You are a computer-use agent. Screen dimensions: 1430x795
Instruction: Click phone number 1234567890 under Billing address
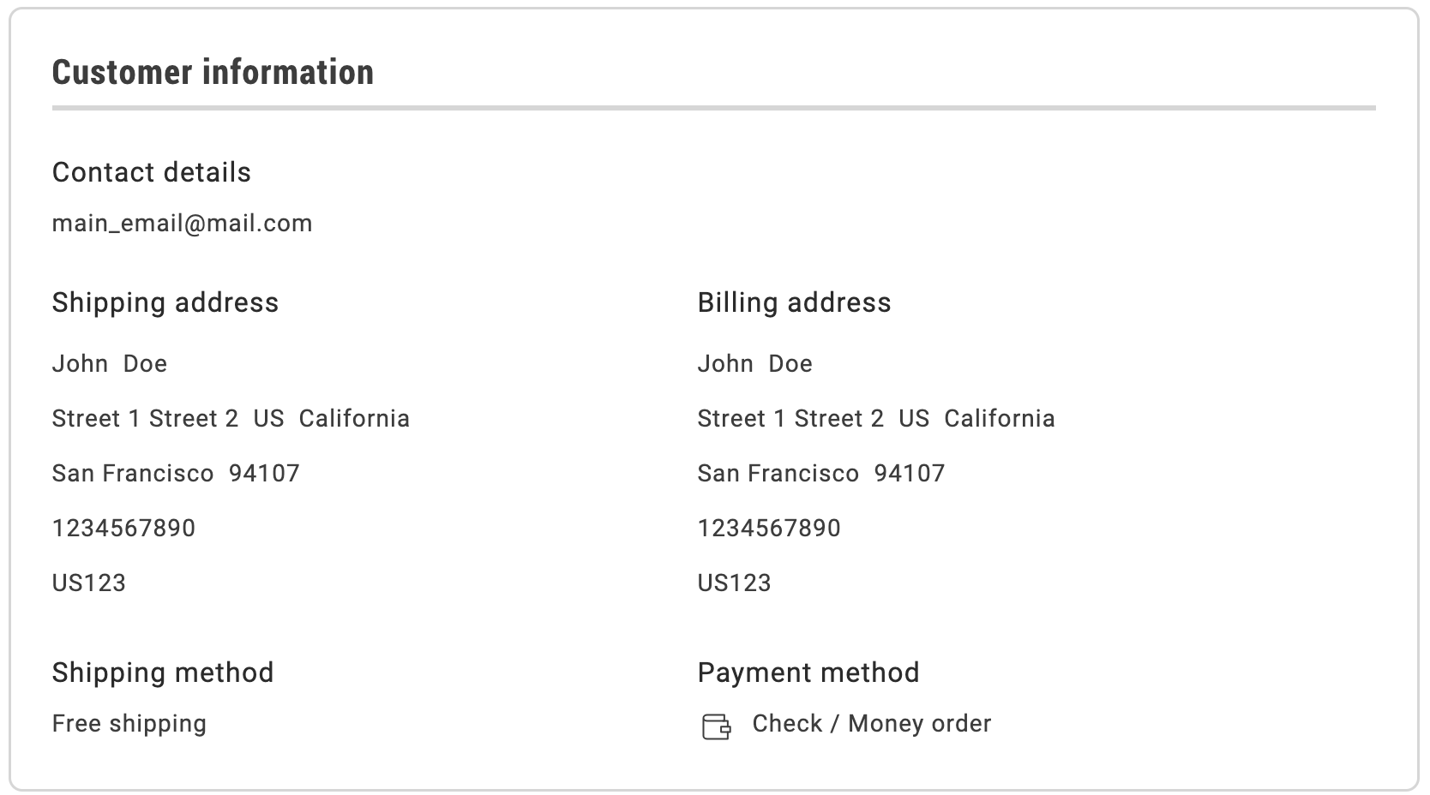pyautogui.click(x=769, y=529)
